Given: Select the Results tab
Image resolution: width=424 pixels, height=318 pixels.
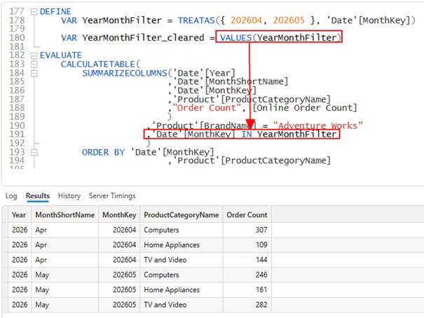Looking at the screenshot, I should click(38, 196).
